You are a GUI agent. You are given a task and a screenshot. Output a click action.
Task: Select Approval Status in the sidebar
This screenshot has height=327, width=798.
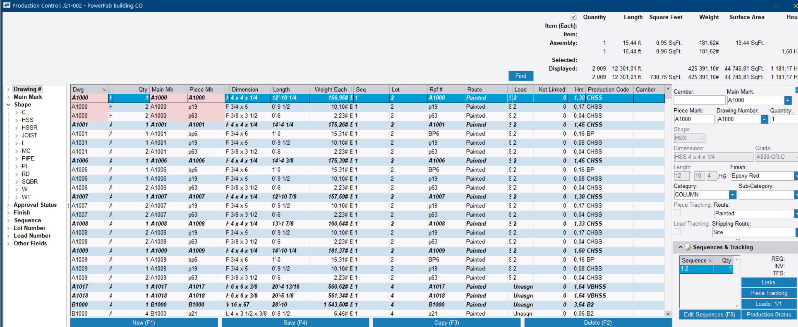pos(35,205)
